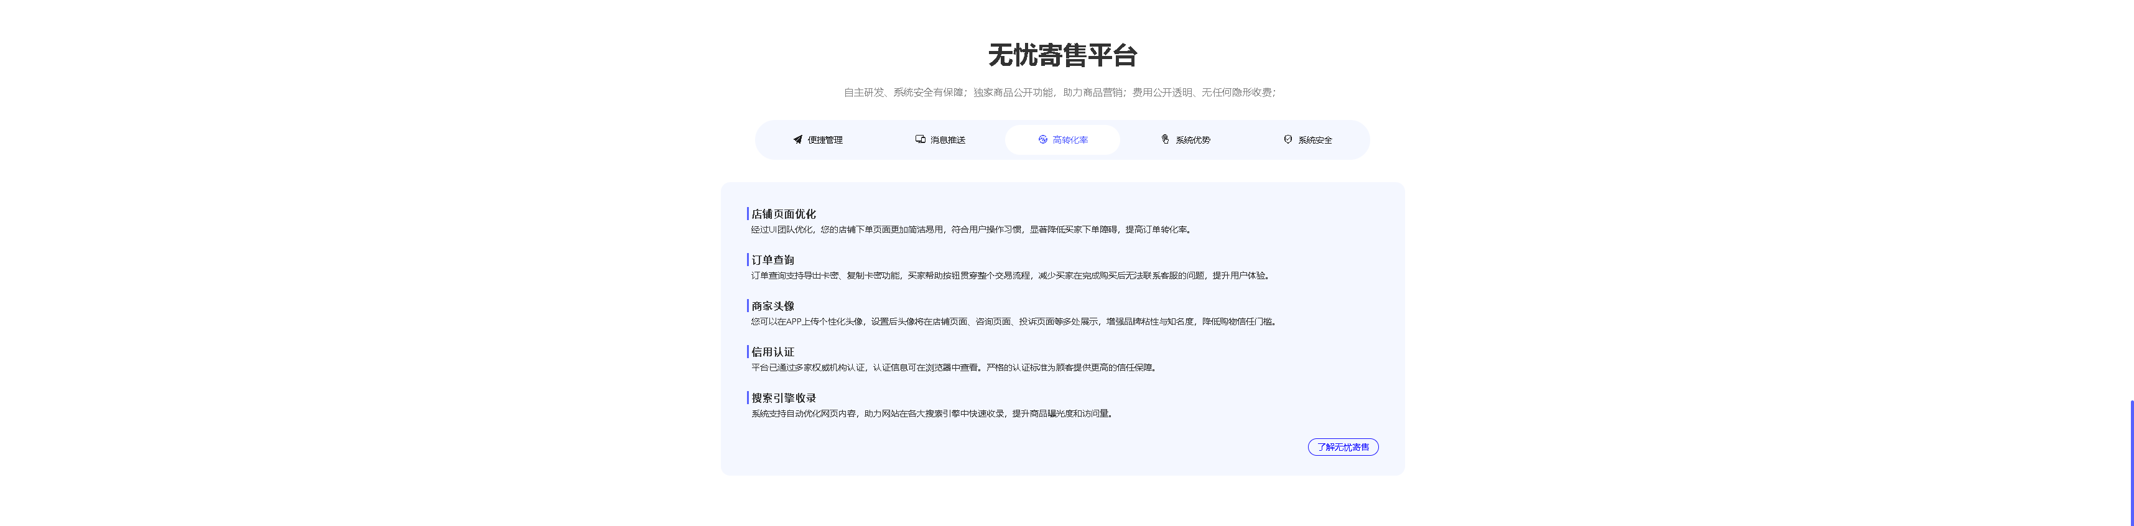Screen dimensions: 2134x526
Task: Click the 信用认证 heading
Action: coord(772,352)
